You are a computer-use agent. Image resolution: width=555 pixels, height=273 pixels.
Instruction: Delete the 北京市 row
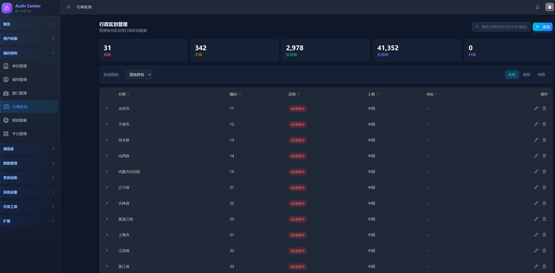[x=545, y=109]
